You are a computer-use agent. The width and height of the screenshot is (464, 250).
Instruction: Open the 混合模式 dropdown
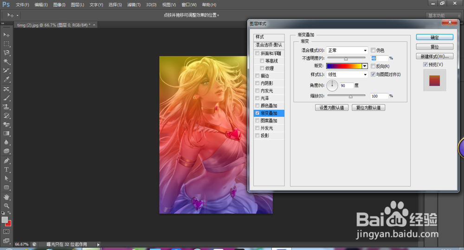(x=347, y=50)
